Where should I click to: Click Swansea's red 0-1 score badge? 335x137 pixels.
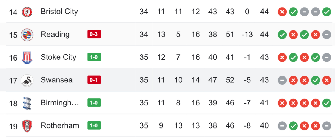(94, 80)
